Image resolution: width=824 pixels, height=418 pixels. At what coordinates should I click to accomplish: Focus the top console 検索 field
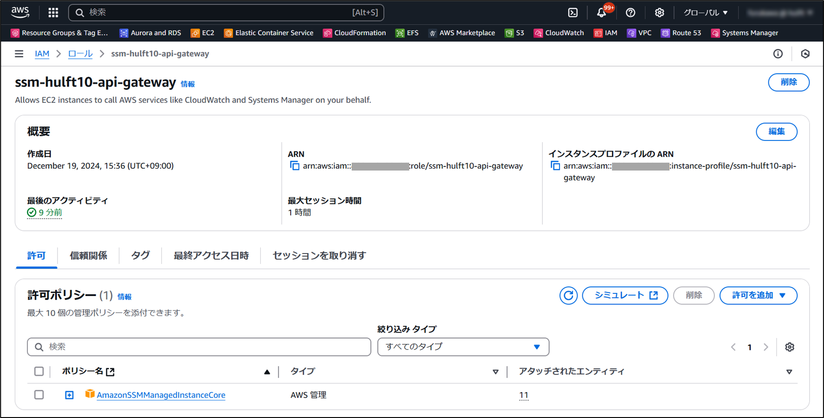pos(226,13)
